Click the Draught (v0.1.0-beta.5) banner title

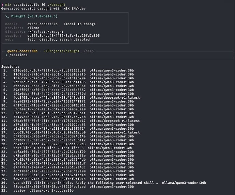click(34, 16)
